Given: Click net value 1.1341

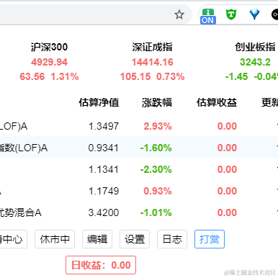Looking at the screenshot, I should click(104, 169).
